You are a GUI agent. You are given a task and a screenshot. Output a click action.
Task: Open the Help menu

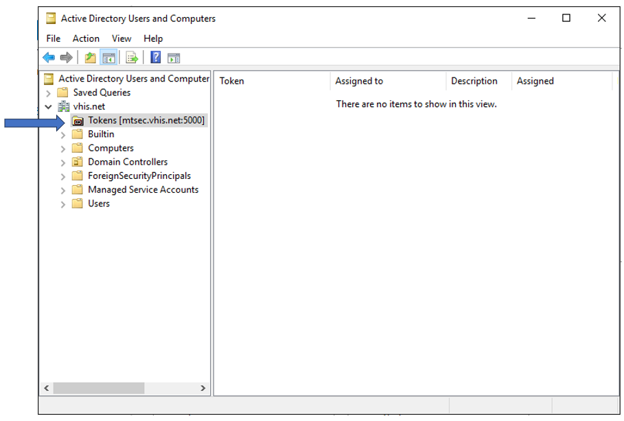[153, 38]
